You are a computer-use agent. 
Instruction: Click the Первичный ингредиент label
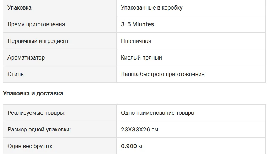38,41
